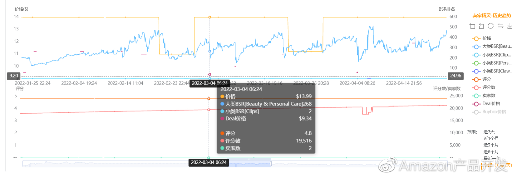
Task: Click the download chart image icon
Action: coord(510,26)
